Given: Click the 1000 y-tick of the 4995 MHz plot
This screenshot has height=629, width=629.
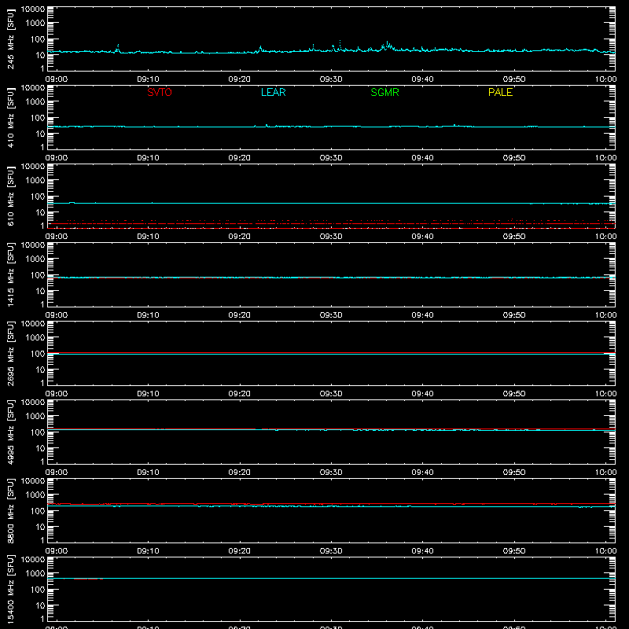Looking at the screenshot, I should (35, 417).
